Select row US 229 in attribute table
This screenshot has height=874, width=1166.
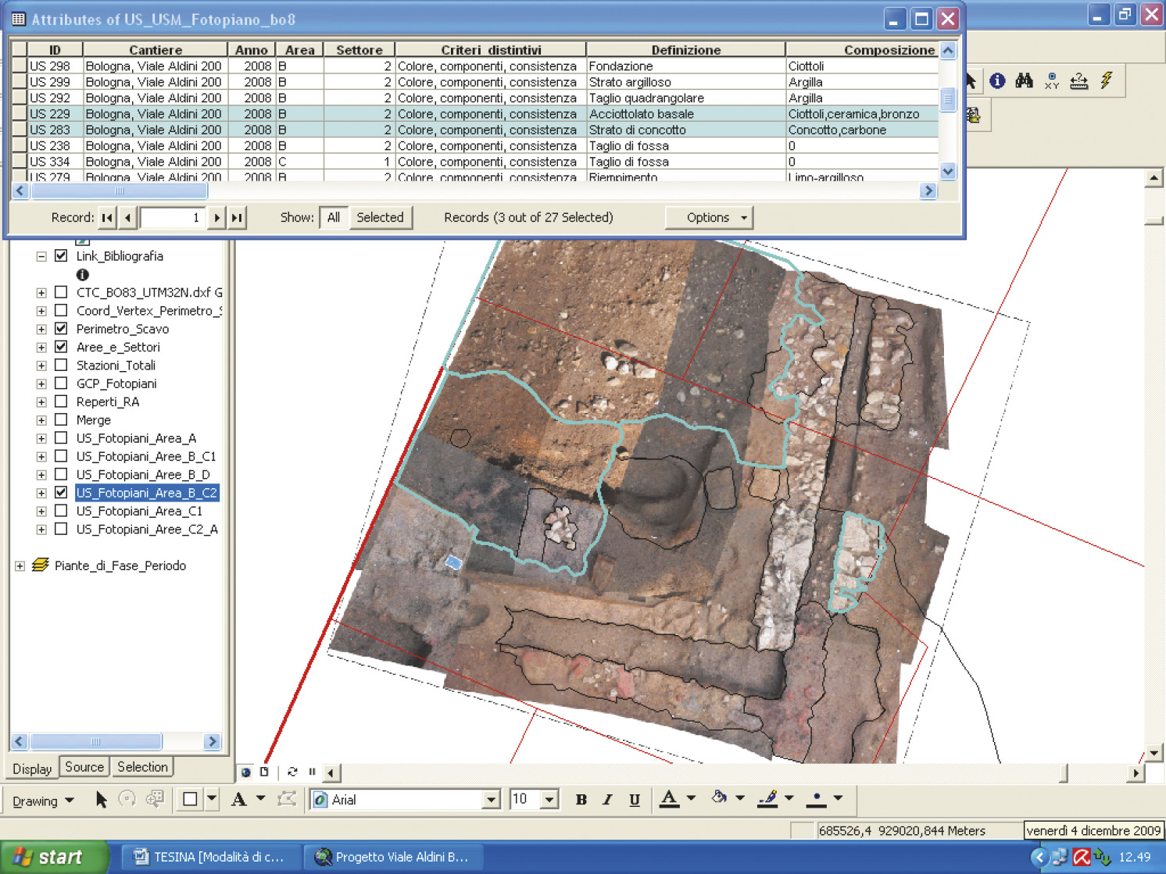coord(475,114)
